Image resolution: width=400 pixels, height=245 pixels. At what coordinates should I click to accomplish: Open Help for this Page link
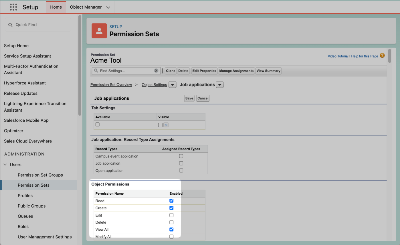click(365, 56)
